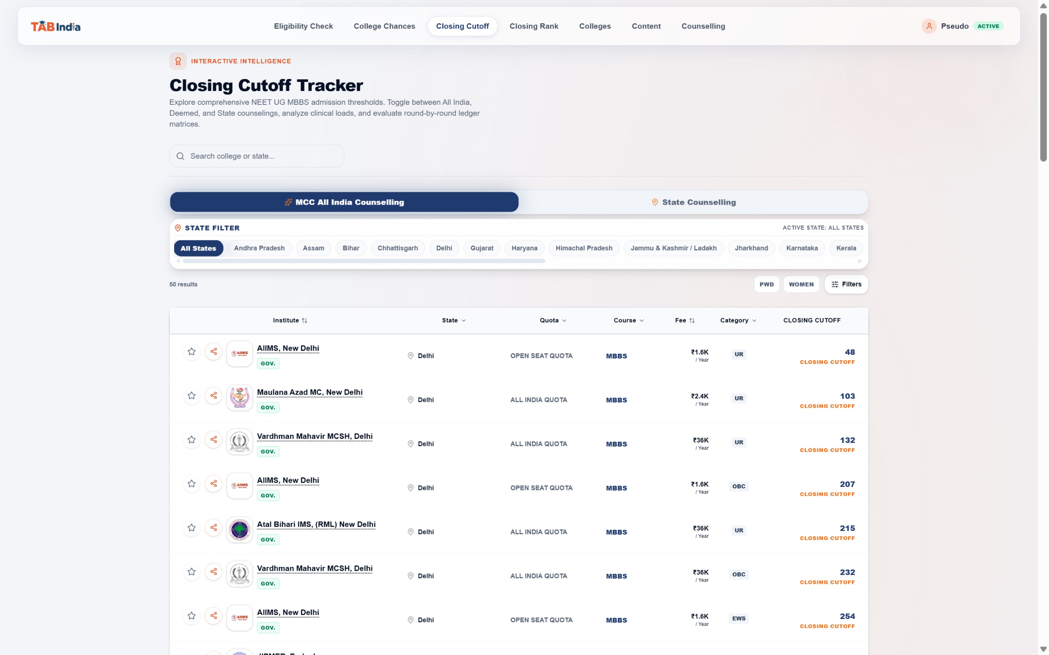Open the Course column dropdown
Viewport: 1049px width, 655px height.
[x=629, y=320]
